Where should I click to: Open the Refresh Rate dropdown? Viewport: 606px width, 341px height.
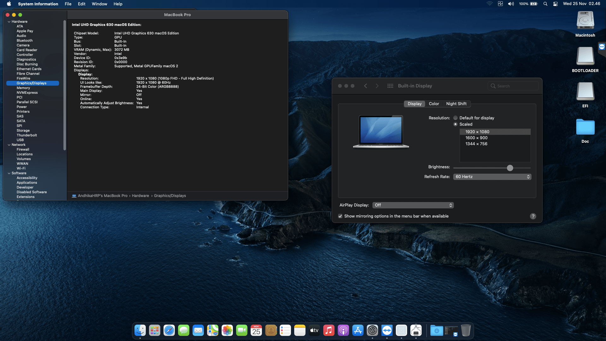tap(492, 177)
